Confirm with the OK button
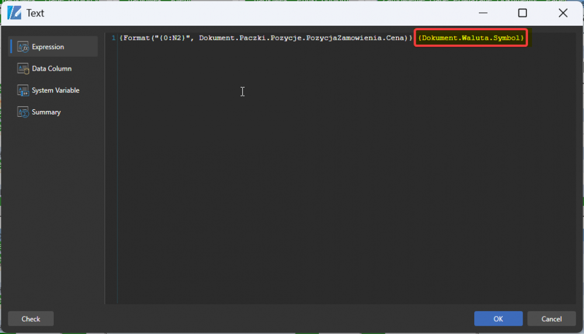 coord(498,319)
